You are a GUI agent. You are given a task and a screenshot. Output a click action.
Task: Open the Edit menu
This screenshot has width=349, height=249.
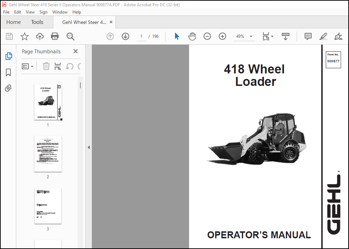point(18,12)
